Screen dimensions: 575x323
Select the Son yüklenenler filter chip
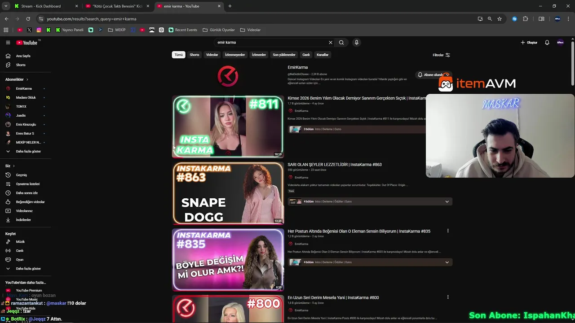284,55
